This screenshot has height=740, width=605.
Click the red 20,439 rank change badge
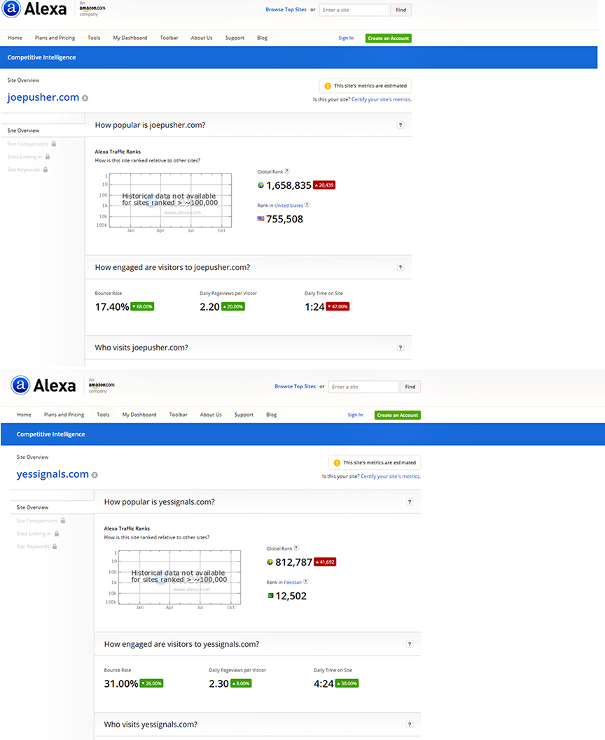point(324,185)
